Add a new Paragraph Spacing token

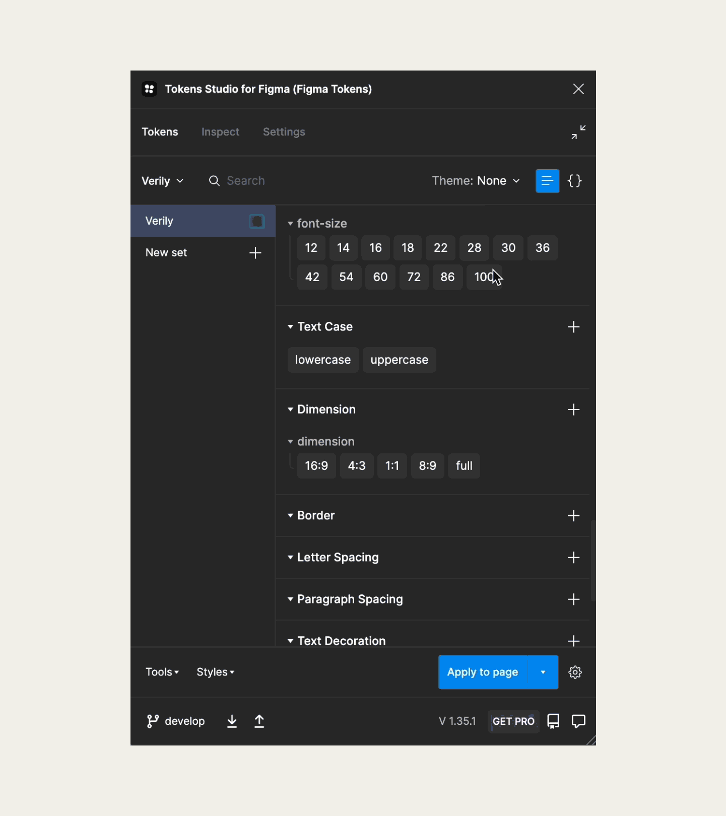coord(573,599)
